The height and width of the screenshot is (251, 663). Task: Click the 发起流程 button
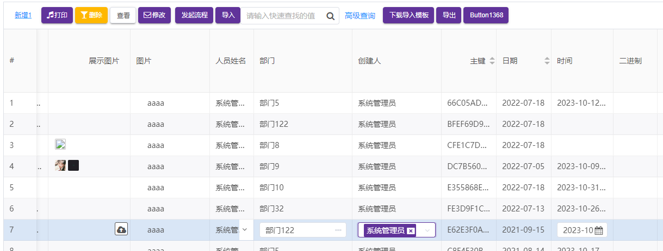point(194,15)
